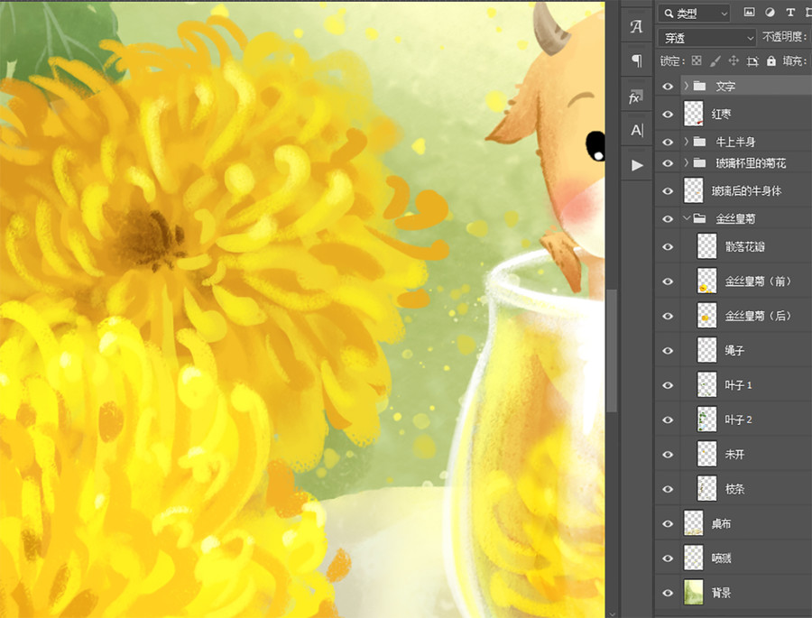The width and height of the screenshot is (812, 618).
Task: Select the 散落花瓣 layer name
Action: coord(744,246)
